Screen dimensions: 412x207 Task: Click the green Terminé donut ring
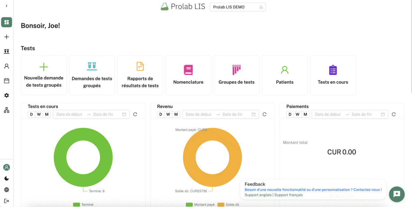[60, 157]
